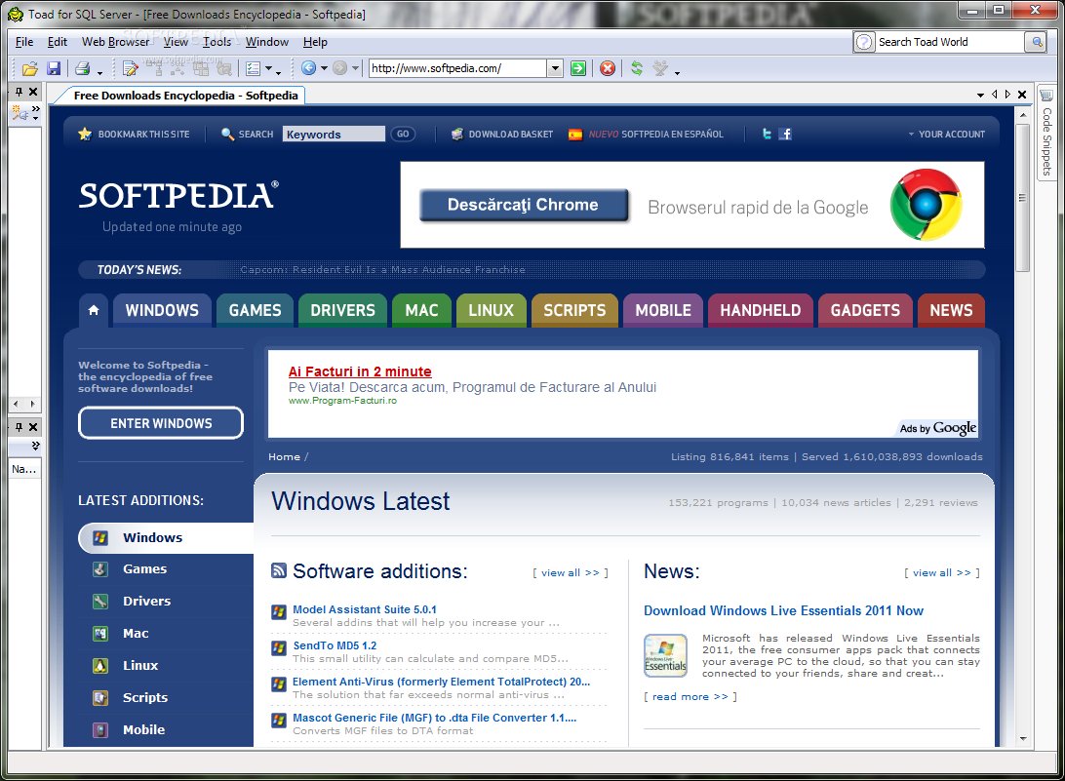Refresh page with green arrows icon

click(637, 68)
